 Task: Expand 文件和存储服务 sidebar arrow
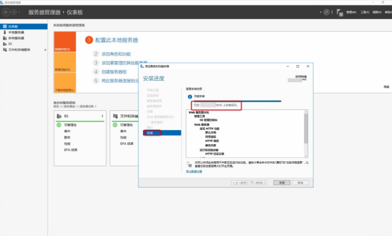pos(46,50)
